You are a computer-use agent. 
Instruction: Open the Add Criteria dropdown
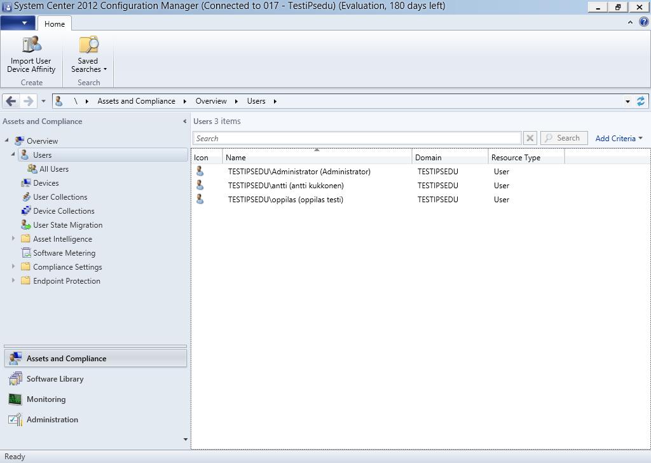click(619, 138)
